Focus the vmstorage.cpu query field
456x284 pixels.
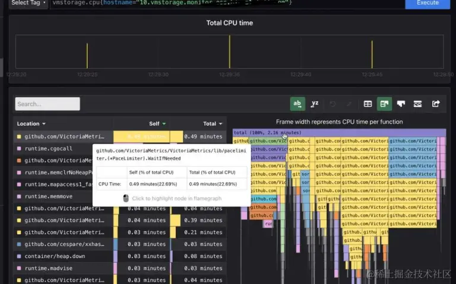[x=227, y=3]
